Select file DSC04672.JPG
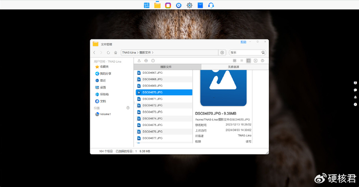The image size is (359, 187). click(x=164, y=106)
